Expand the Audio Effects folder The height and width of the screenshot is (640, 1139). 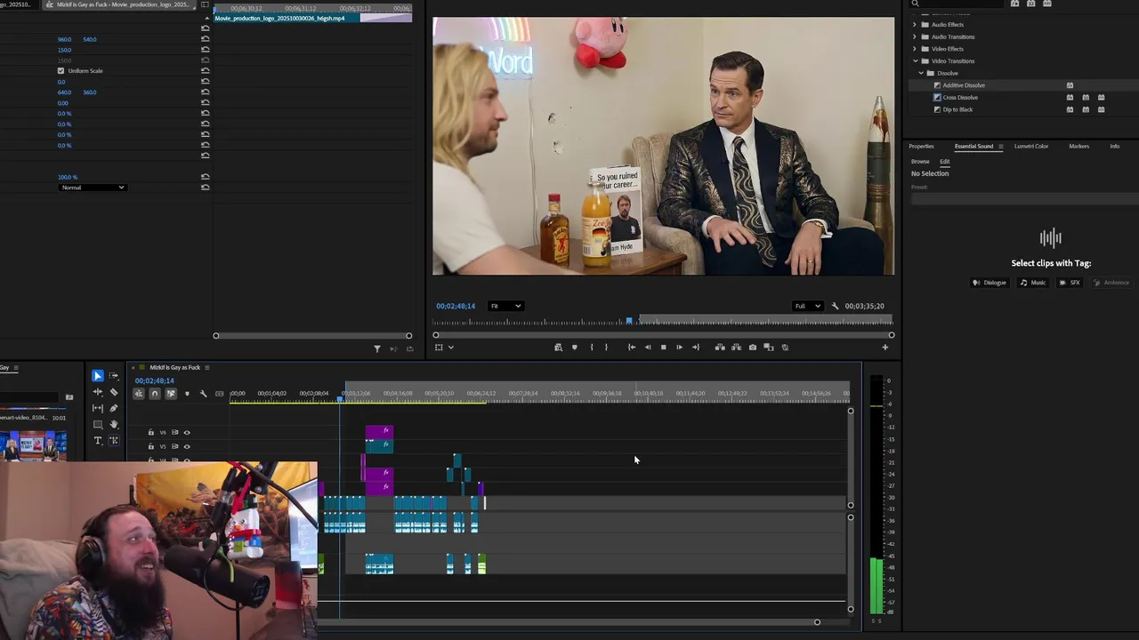pyautogui.click(x=914, y=25)
